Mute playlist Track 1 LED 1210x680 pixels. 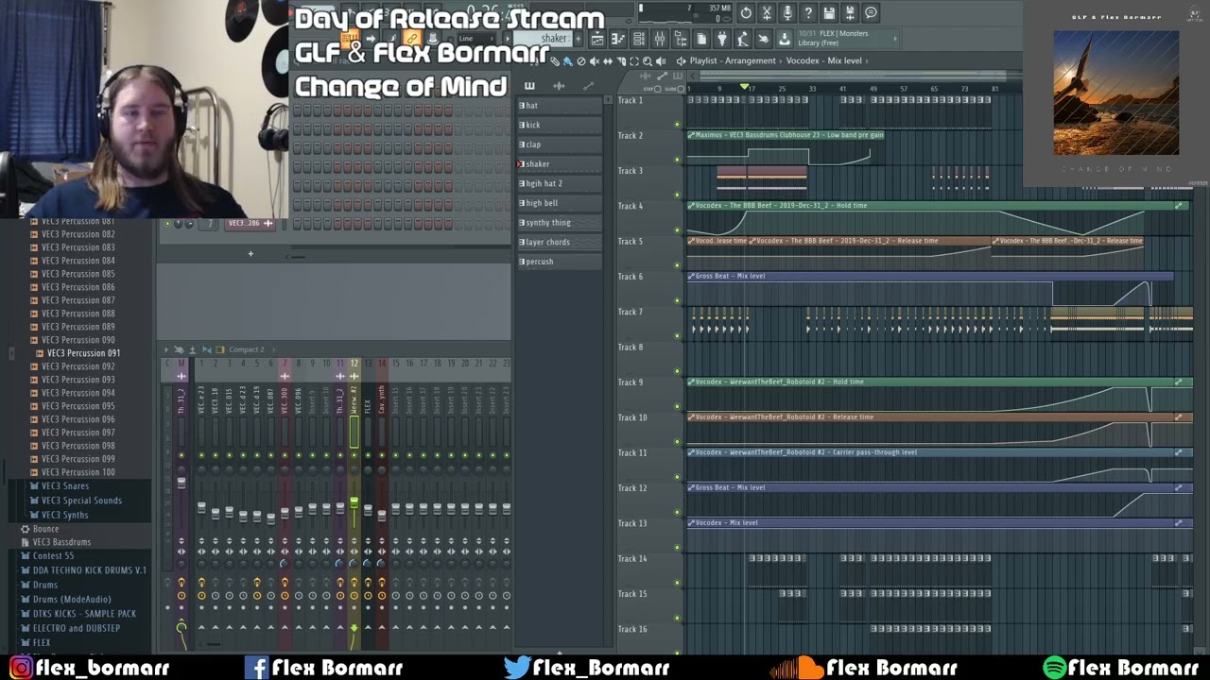(677, 124)
